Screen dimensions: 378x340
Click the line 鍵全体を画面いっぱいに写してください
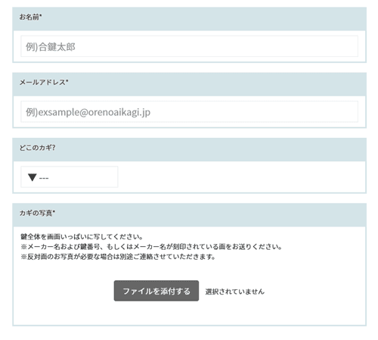pos(82,237)
